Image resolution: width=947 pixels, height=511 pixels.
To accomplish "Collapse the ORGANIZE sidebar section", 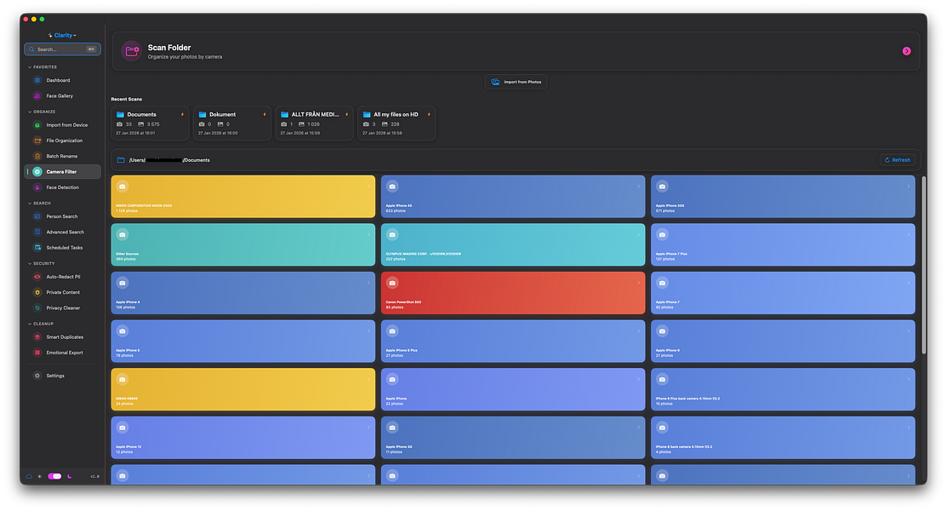I will 30,112.
